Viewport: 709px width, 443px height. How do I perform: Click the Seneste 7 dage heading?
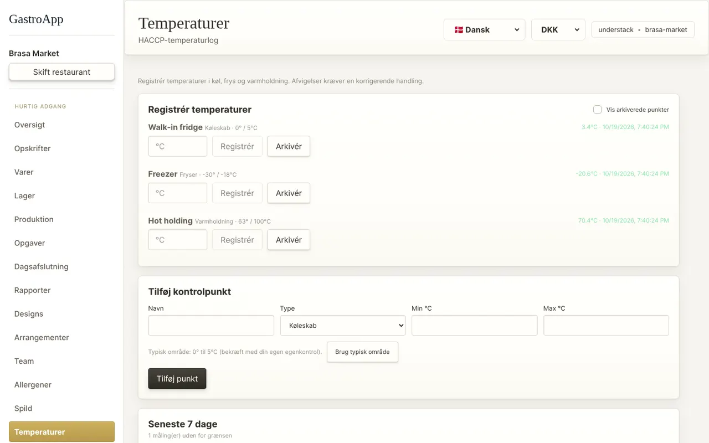[183, 424]
